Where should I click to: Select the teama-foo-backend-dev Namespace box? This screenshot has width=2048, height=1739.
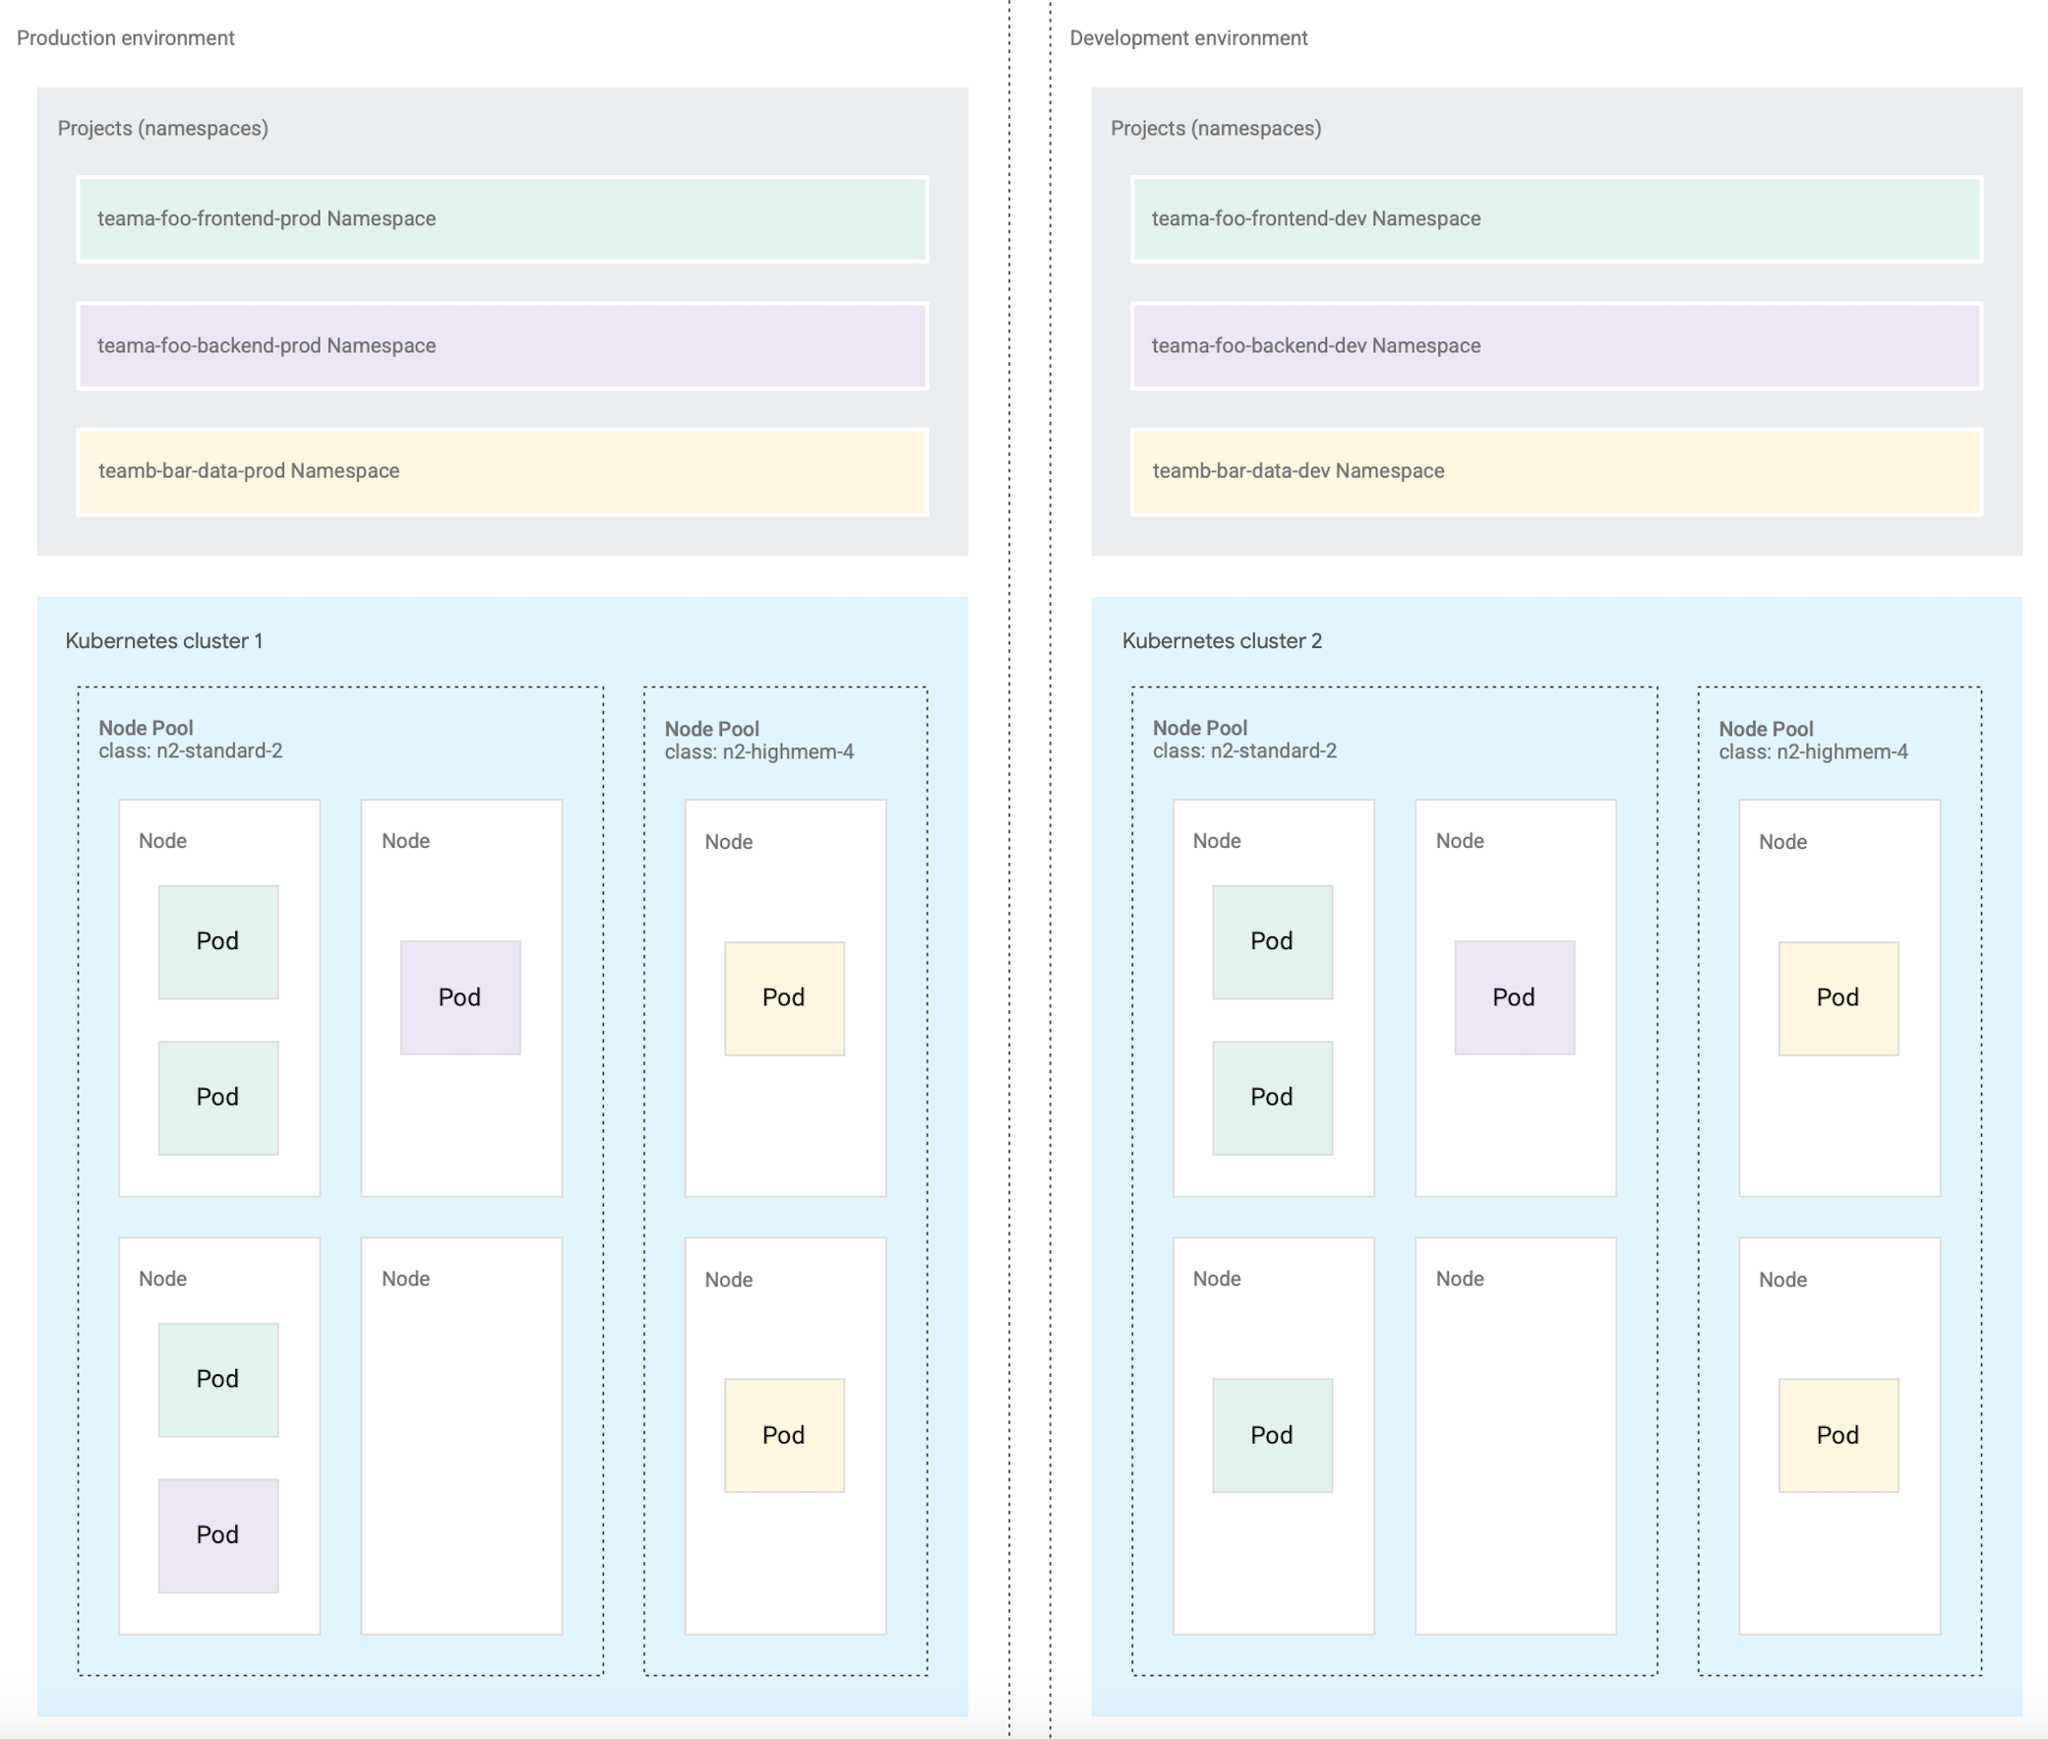click(1556, 345)
